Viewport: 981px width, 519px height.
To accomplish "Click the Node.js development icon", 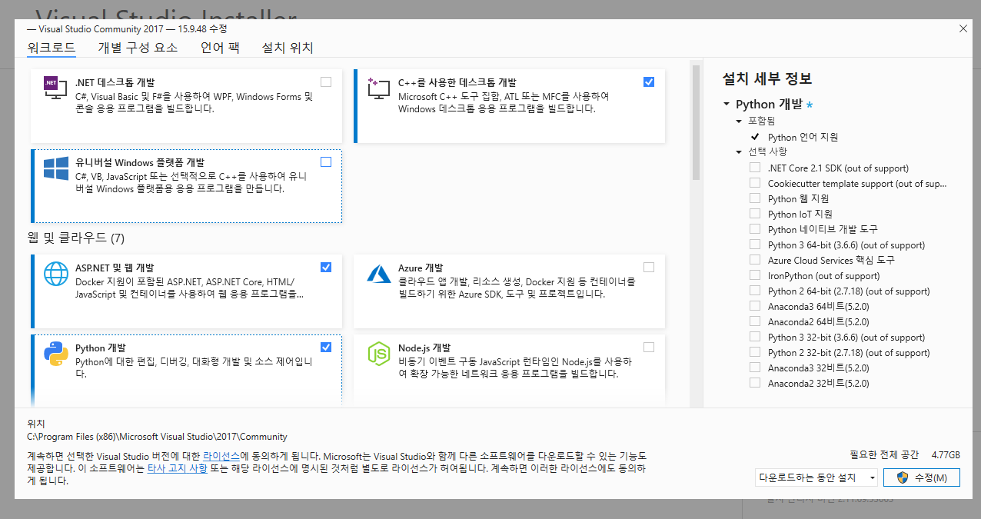I will click(x=379, y=354).
